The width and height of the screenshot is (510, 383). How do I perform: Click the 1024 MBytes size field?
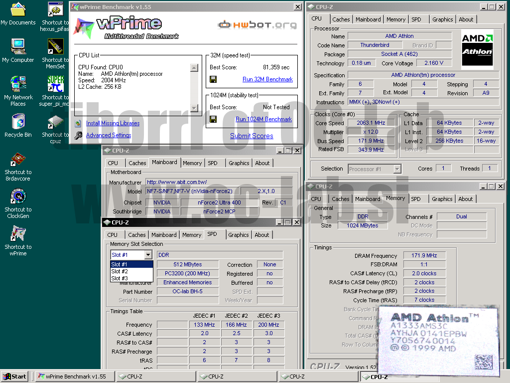[x=363, y=225]
